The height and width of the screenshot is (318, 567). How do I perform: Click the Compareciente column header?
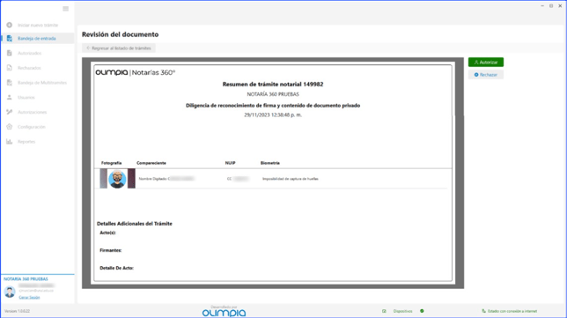click(x=151, y=163)
